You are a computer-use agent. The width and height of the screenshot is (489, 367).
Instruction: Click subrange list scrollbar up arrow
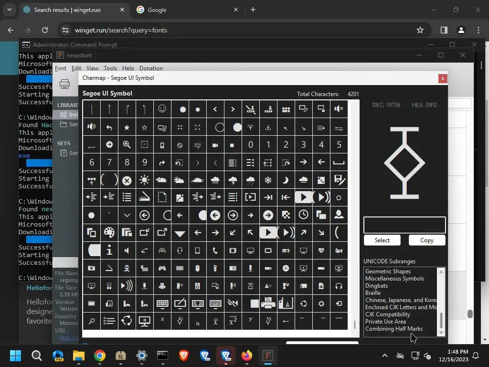pos(441,272)
